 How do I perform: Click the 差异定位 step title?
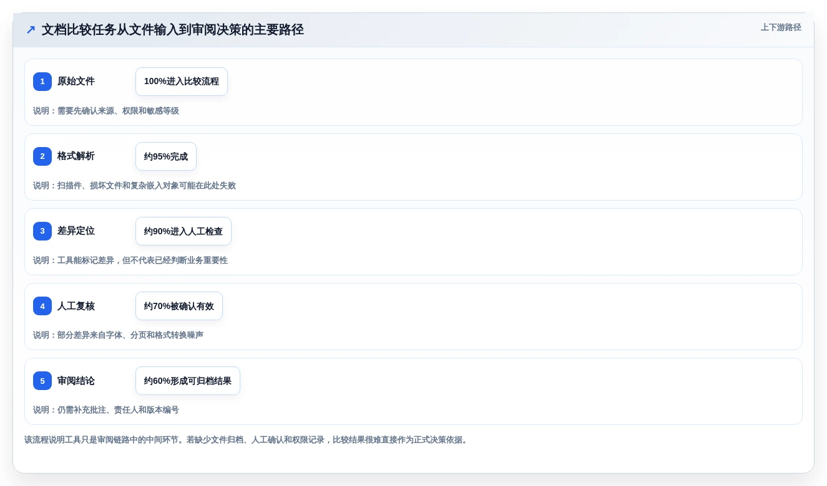(76, 231)
